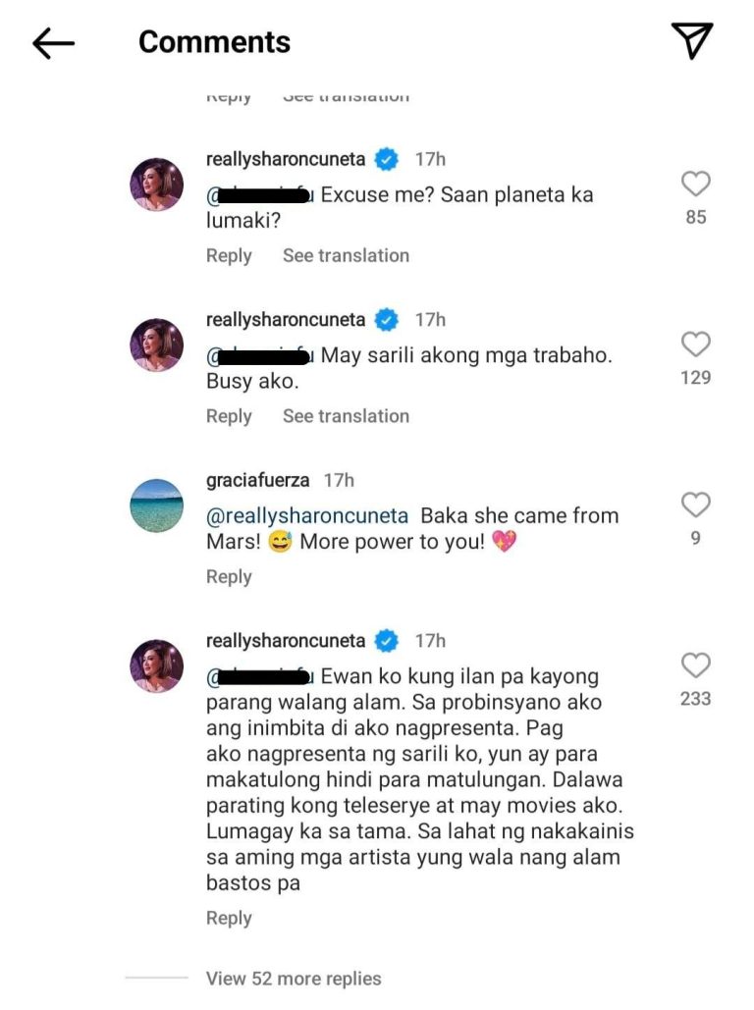Tap verified badge on first reallysharoncuneta comment
754x1010 pixels.
click(387, 158)
